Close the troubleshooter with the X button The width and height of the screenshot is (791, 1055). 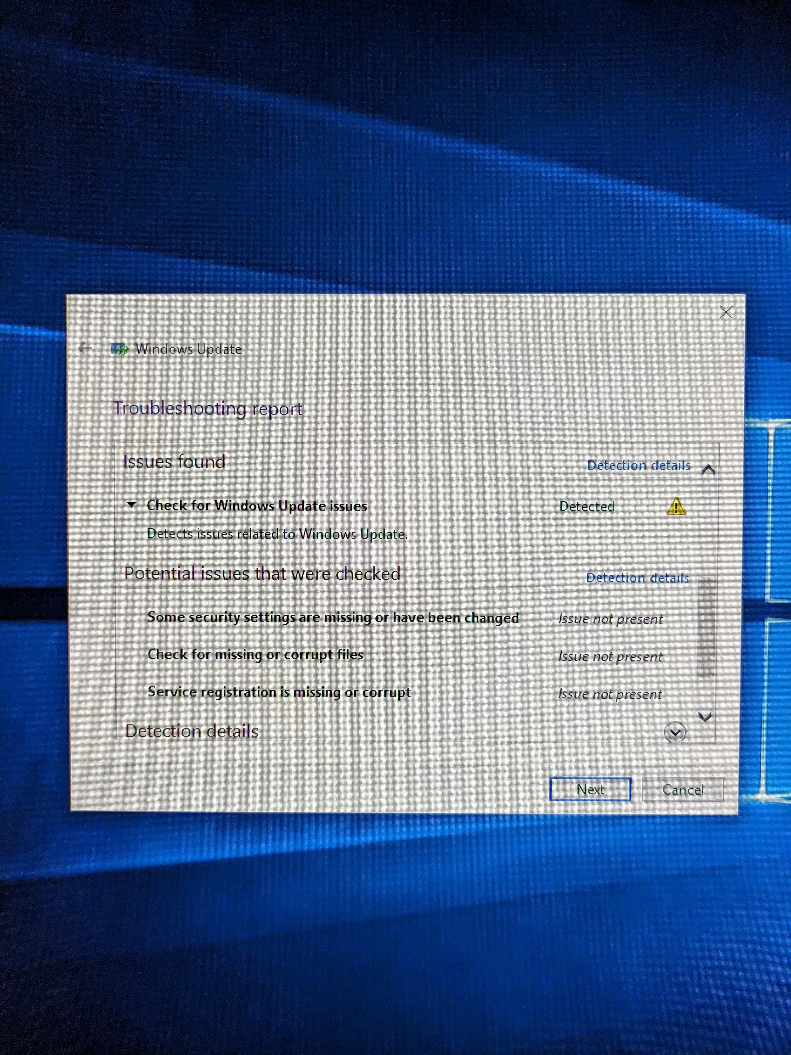pos(726,312)
